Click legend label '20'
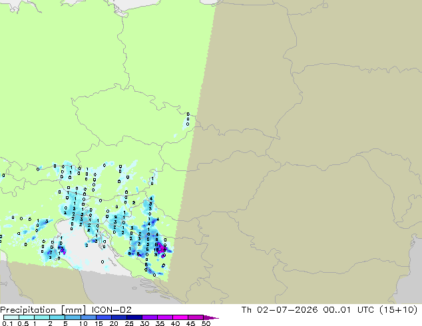This screenshot has width=422, height=326. (114, 323)
